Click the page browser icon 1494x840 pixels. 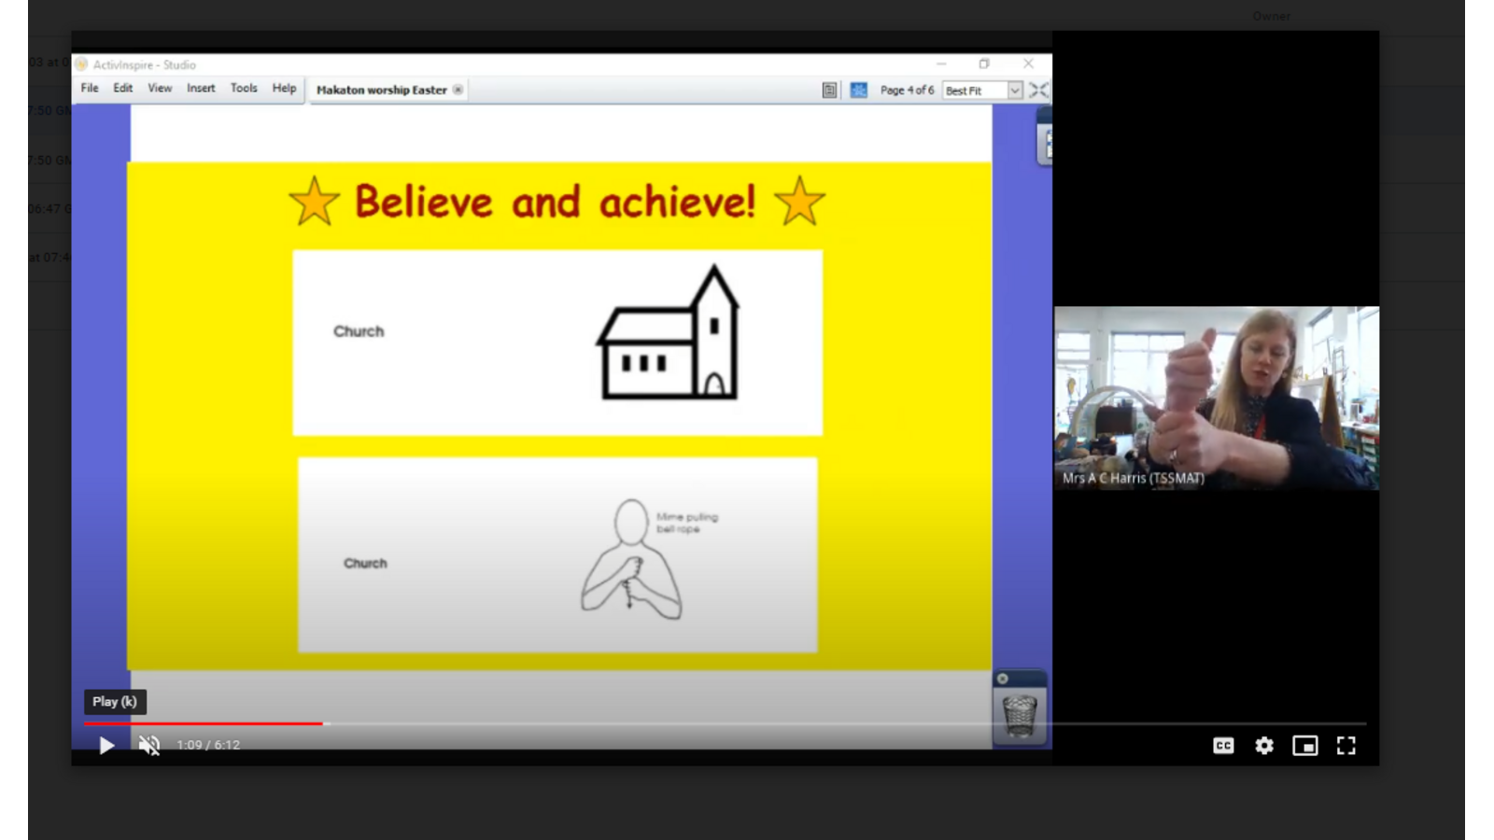click(829, 91)
